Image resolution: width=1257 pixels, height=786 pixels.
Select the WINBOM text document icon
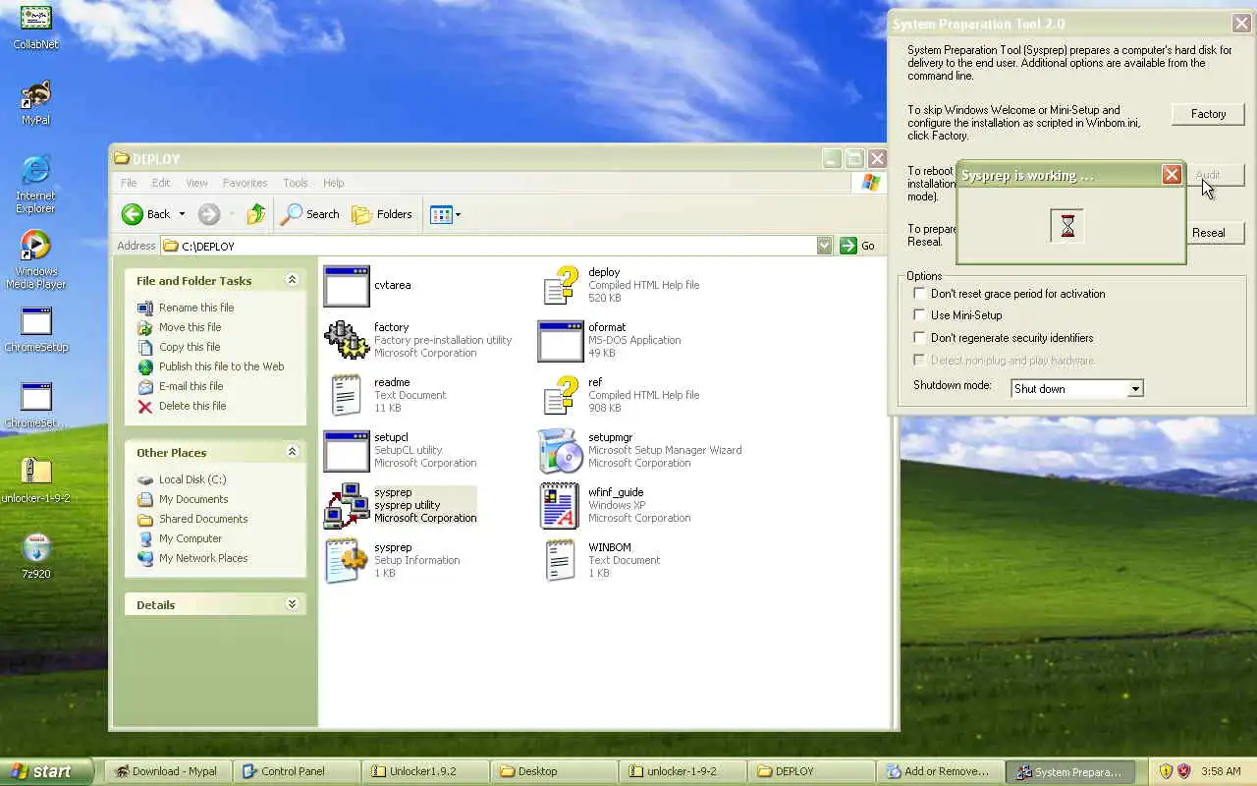tap(561, 560)
